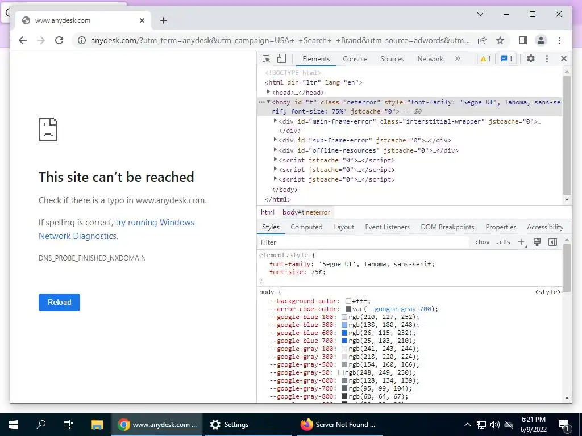Click the html breadcrumb
The image size is (582, 436).
[x=267, y=212]
